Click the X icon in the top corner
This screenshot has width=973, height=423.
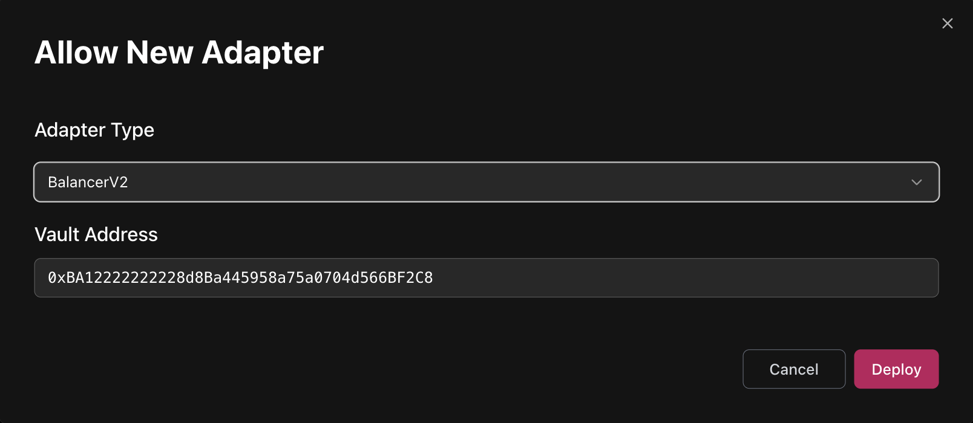947,24
